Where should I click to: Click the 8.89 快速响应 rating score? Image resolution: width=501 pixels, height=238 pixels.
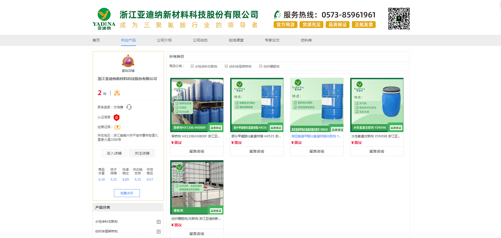[x=126, y=180]
